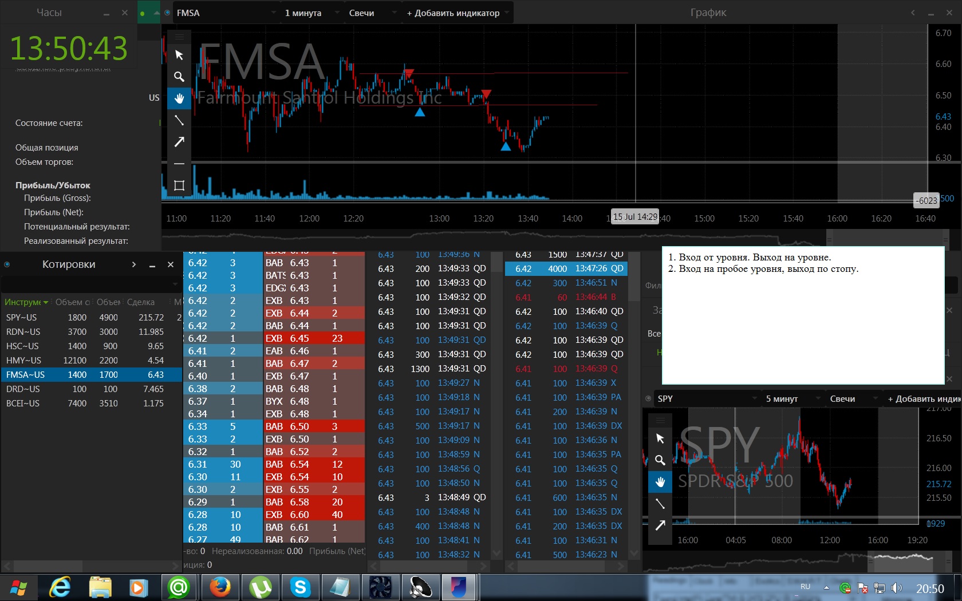
Task: Click the SPY chart navigator left range handle
Action: [x=870, y=561]
